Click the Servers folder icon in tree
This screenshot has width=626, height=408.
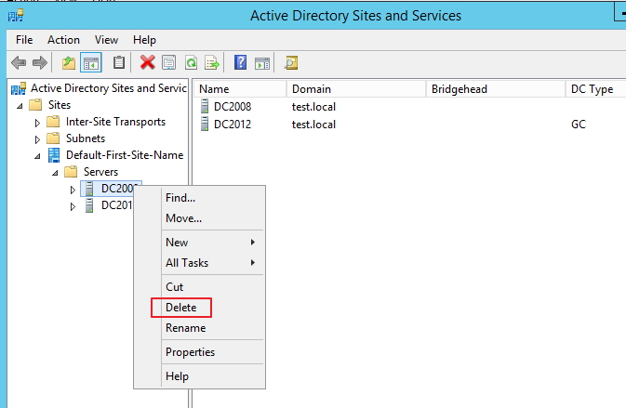point(71,172)
